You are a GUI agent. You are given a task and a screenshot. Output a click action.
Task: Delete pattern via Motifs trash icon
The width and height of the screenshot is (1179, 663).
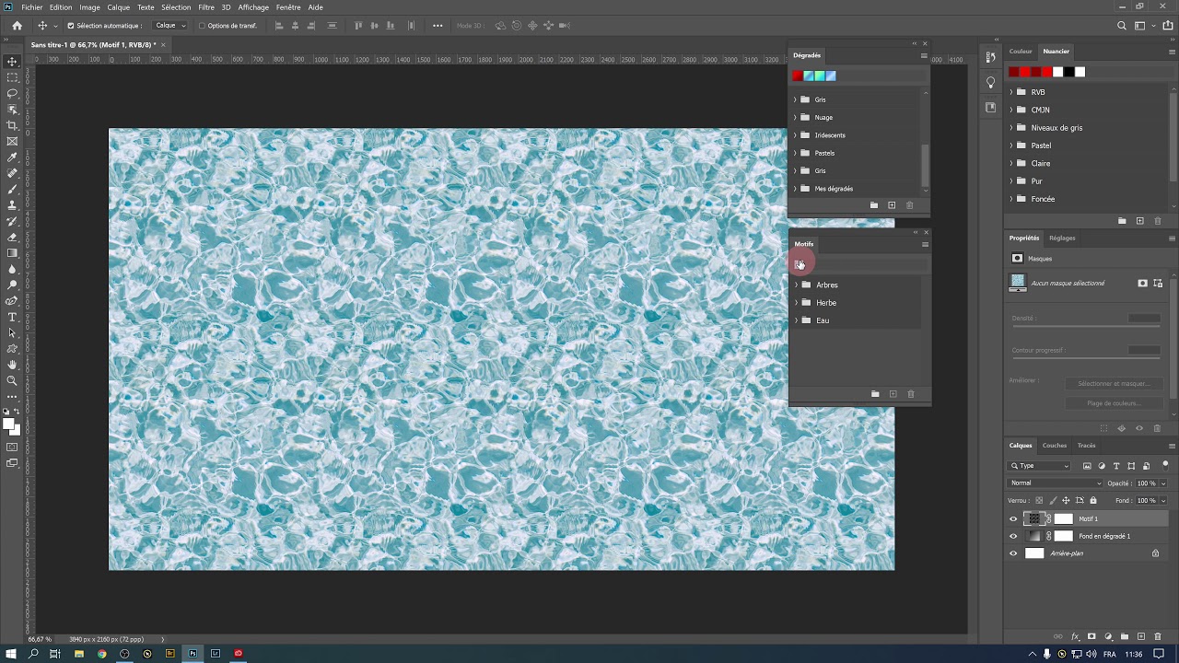tap(911, 394)
